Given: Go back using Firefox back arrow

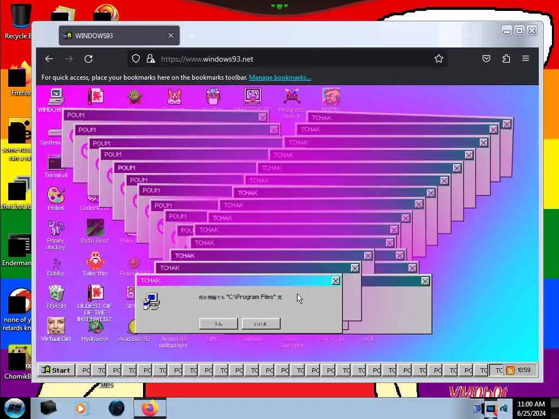Looking at the screenshot, I should 49,59.
